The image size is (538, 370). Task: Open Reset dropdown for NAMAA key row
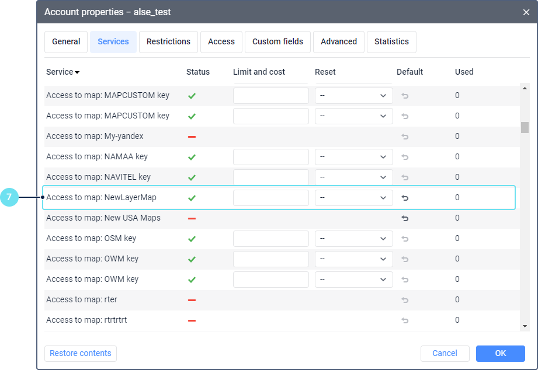353,157
